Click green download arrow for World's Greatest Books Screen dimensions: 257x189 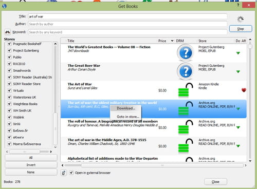pos(238,53)
